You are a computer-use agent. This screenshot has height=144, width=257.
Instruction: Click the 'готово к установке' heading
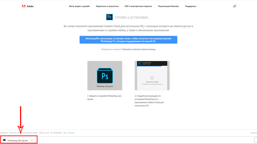pos(133,17)
